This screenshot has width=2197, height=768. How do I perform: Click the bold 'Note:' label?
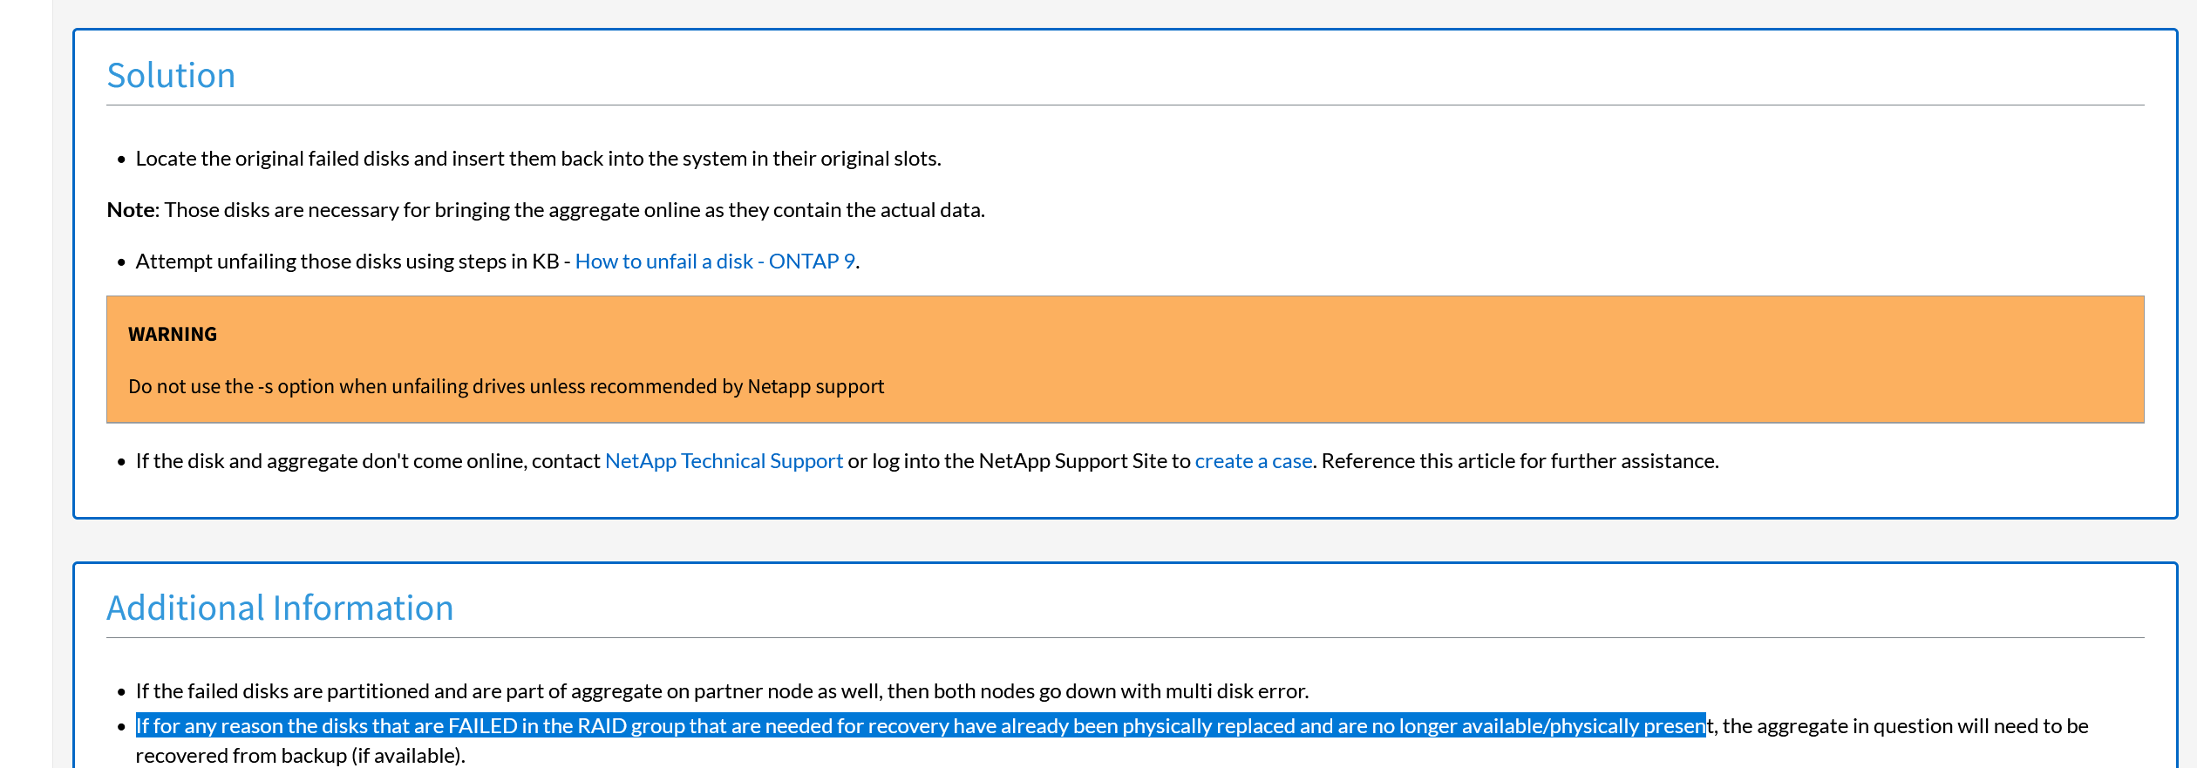(x=133, y=210)
